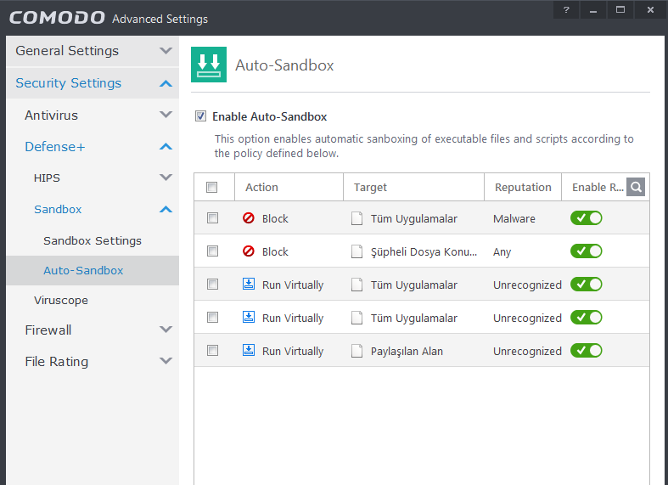Click the Target column header
Image resolution: width=668 pixels, height=485 pixels.
point(371,187)
